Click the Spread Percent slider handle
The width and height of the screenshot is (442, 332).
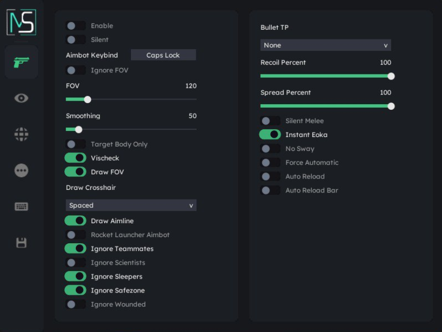(x=391, y=106)
